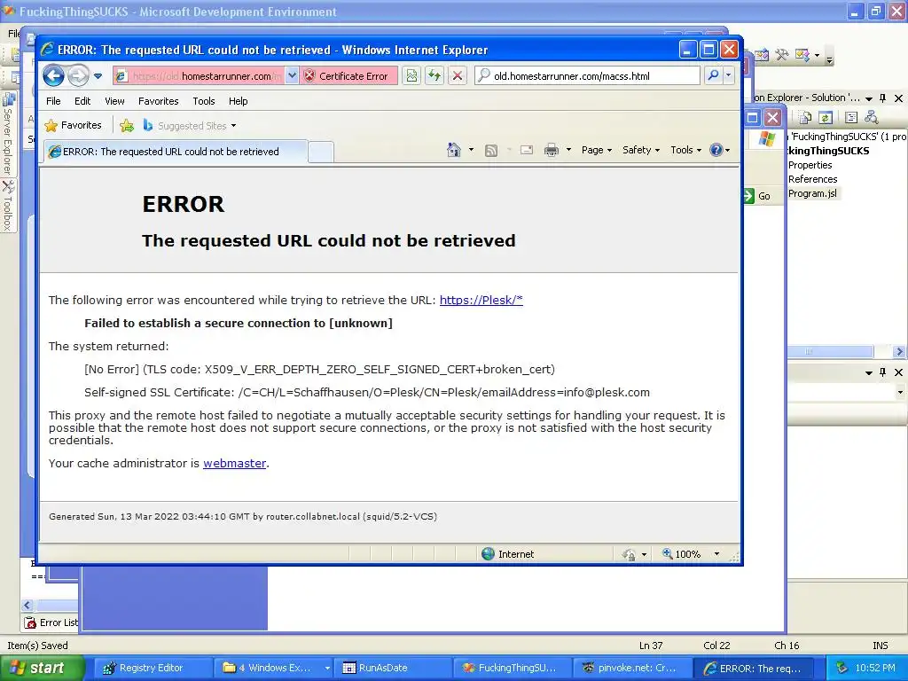This screenshot has width=908, height=681.
Task: Click the homestarrunner address bar field
Action: pos(200,76)
